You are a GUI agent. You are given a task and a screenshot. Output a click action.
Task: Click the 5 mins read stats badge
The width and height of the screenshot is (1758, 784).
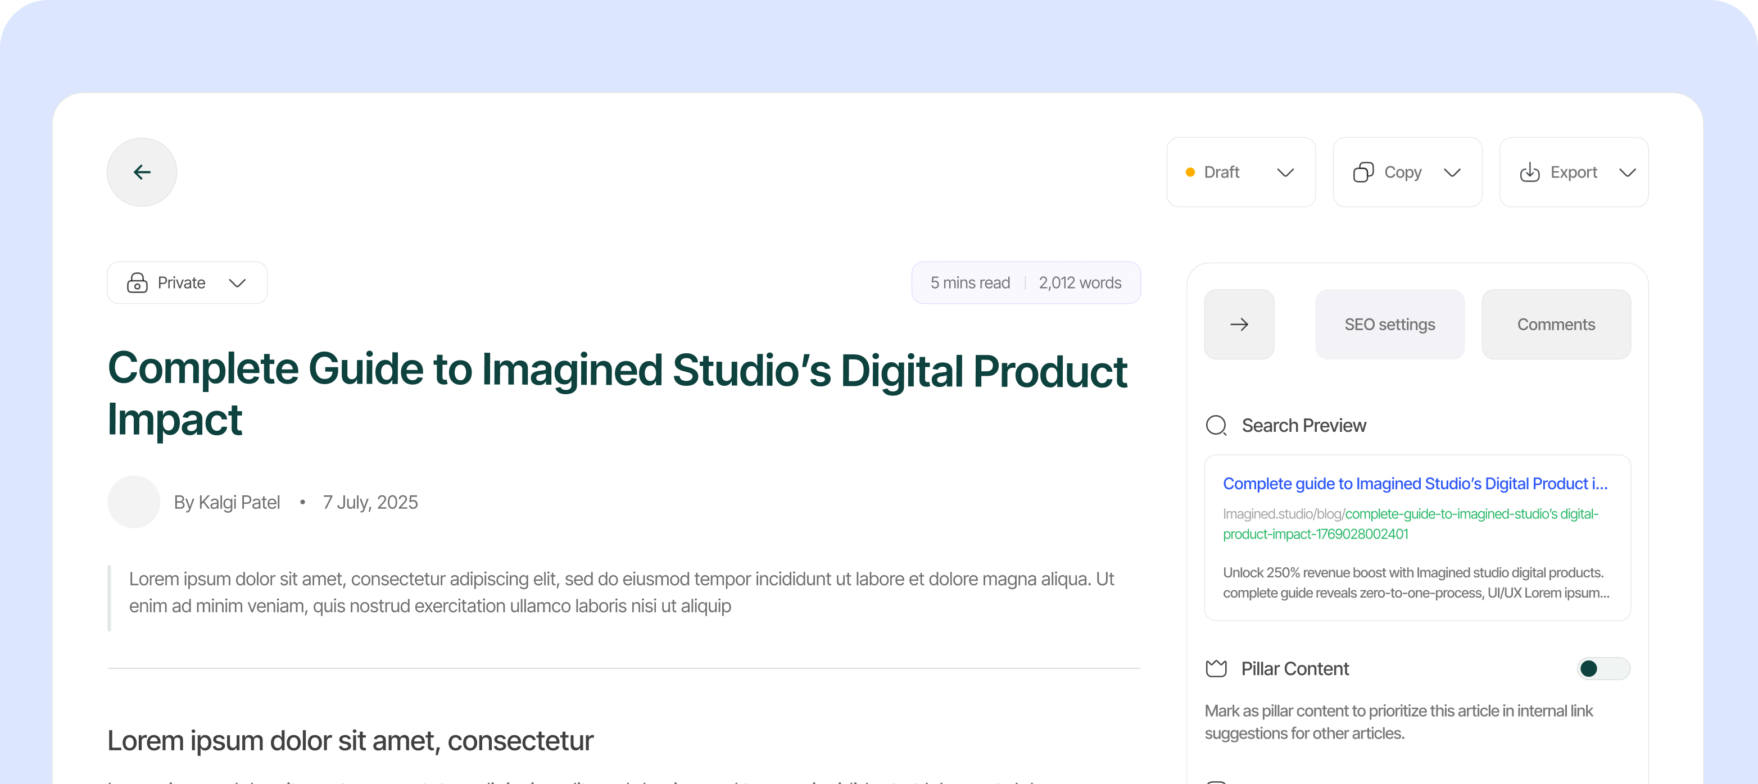[1026, 283]
